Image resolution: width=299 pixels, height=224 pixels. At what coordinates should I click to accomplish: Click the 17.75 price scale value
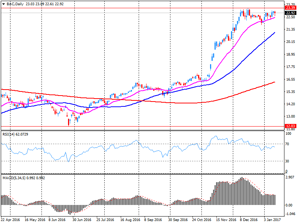(290, 67)
